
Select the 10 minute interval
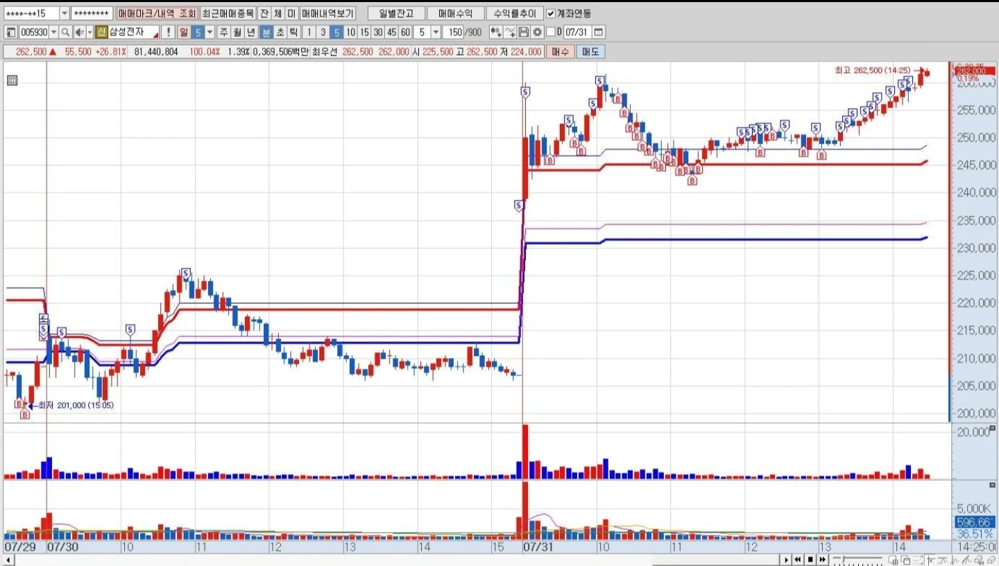[x=351, y=32]
